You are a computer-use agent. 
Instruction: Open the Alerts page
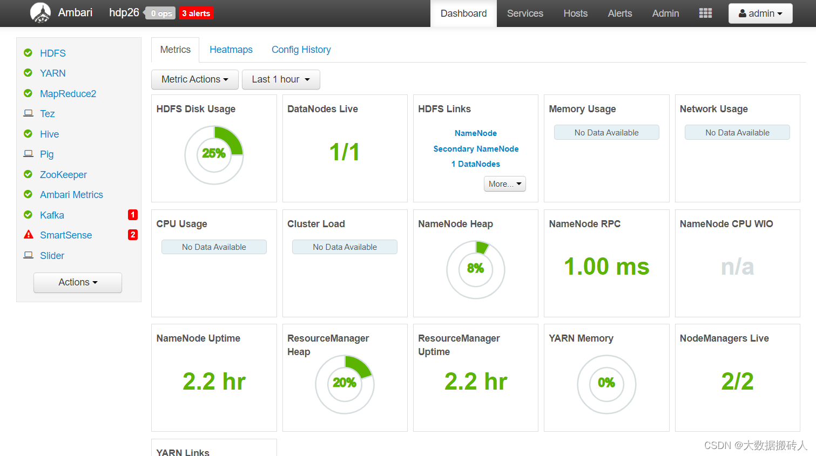[x=619, y=13]
